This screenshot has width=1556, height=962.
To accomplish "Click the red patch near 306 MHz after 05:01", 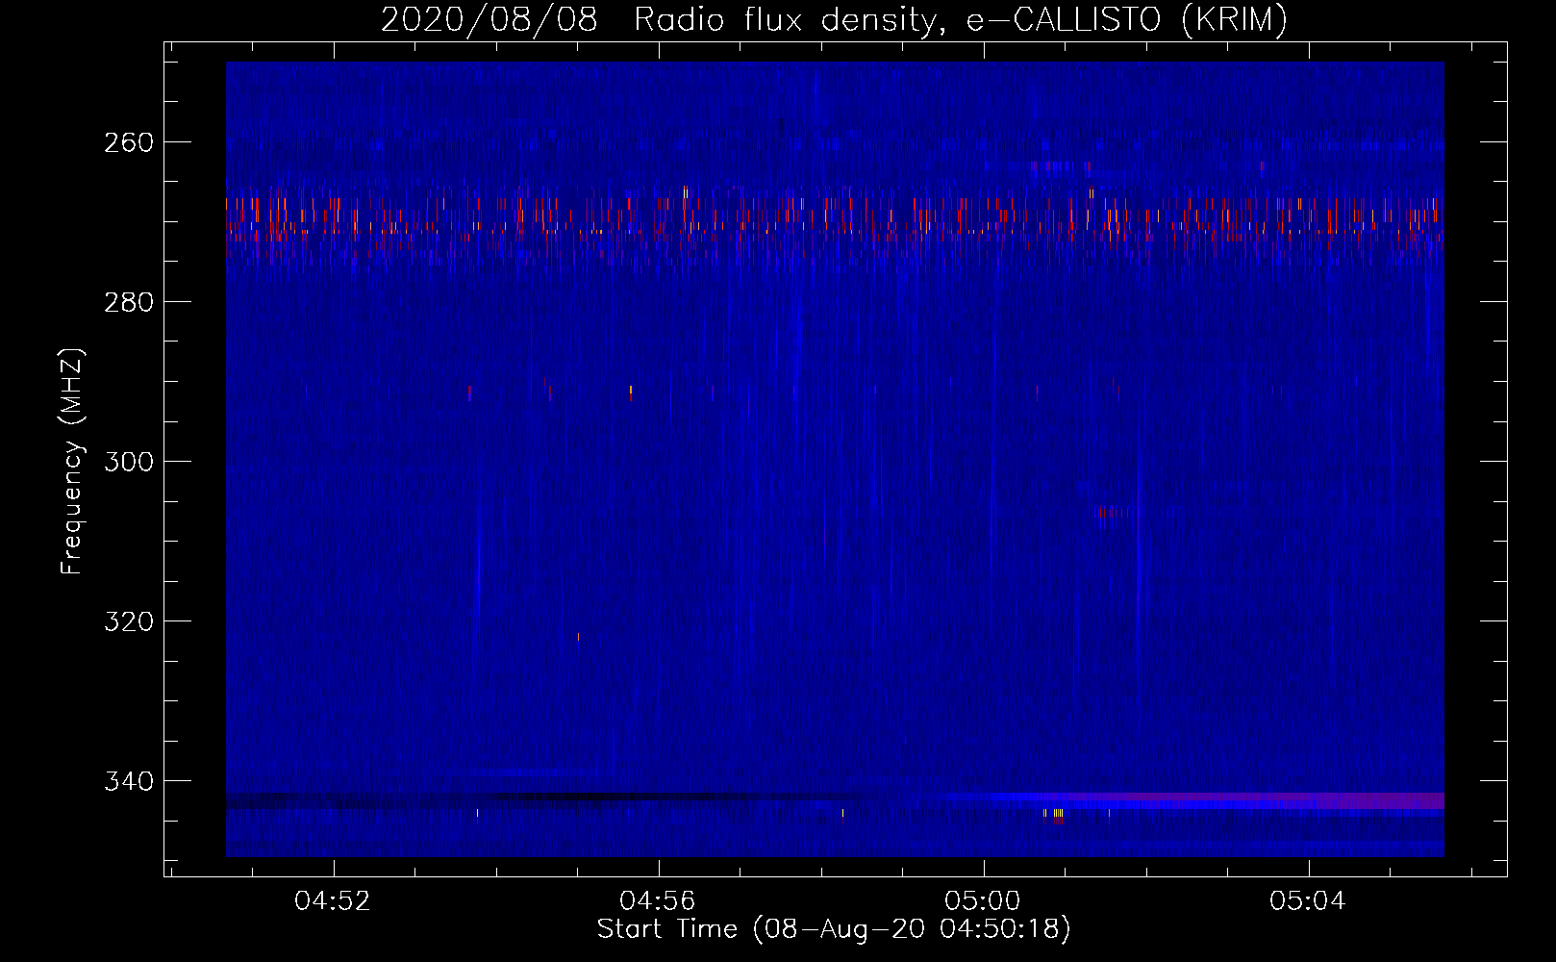I will (x=1116, y=513).
